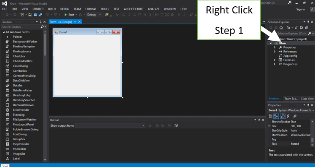The width and height of the screenshot is (315, 167).
Task: Expand the Form1.cs node
Action: click(275, 60)
